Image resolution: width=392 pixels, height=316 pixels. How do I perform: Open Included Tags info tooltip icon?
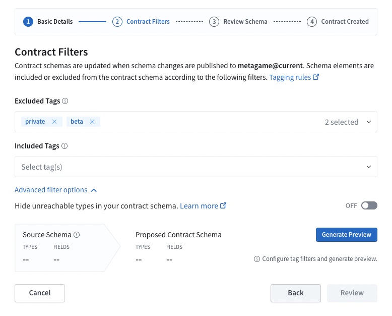point(64,146)
